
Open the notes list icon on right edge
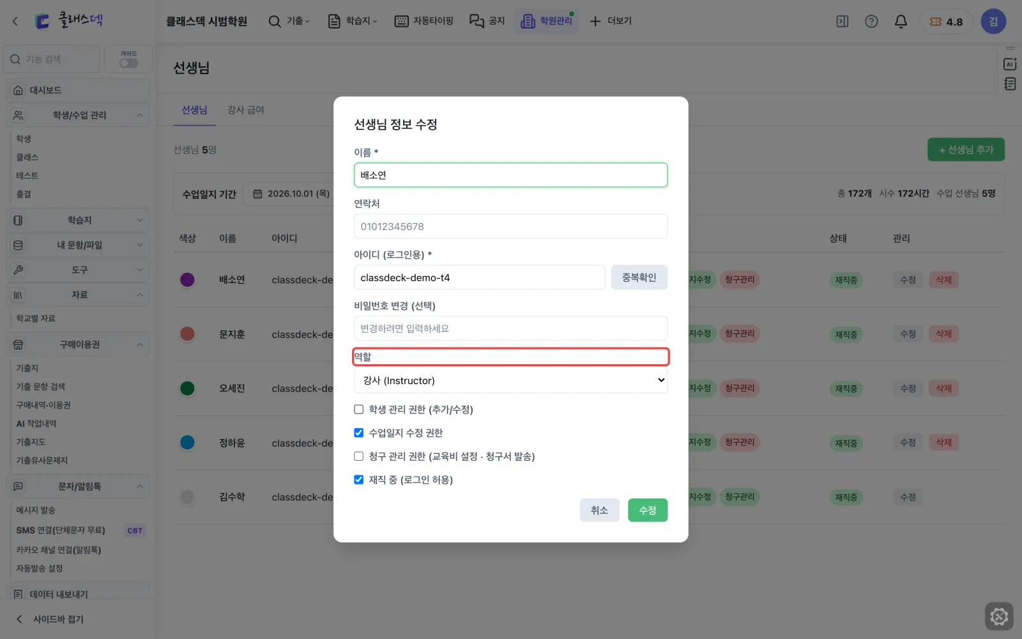coord(1010,84)
